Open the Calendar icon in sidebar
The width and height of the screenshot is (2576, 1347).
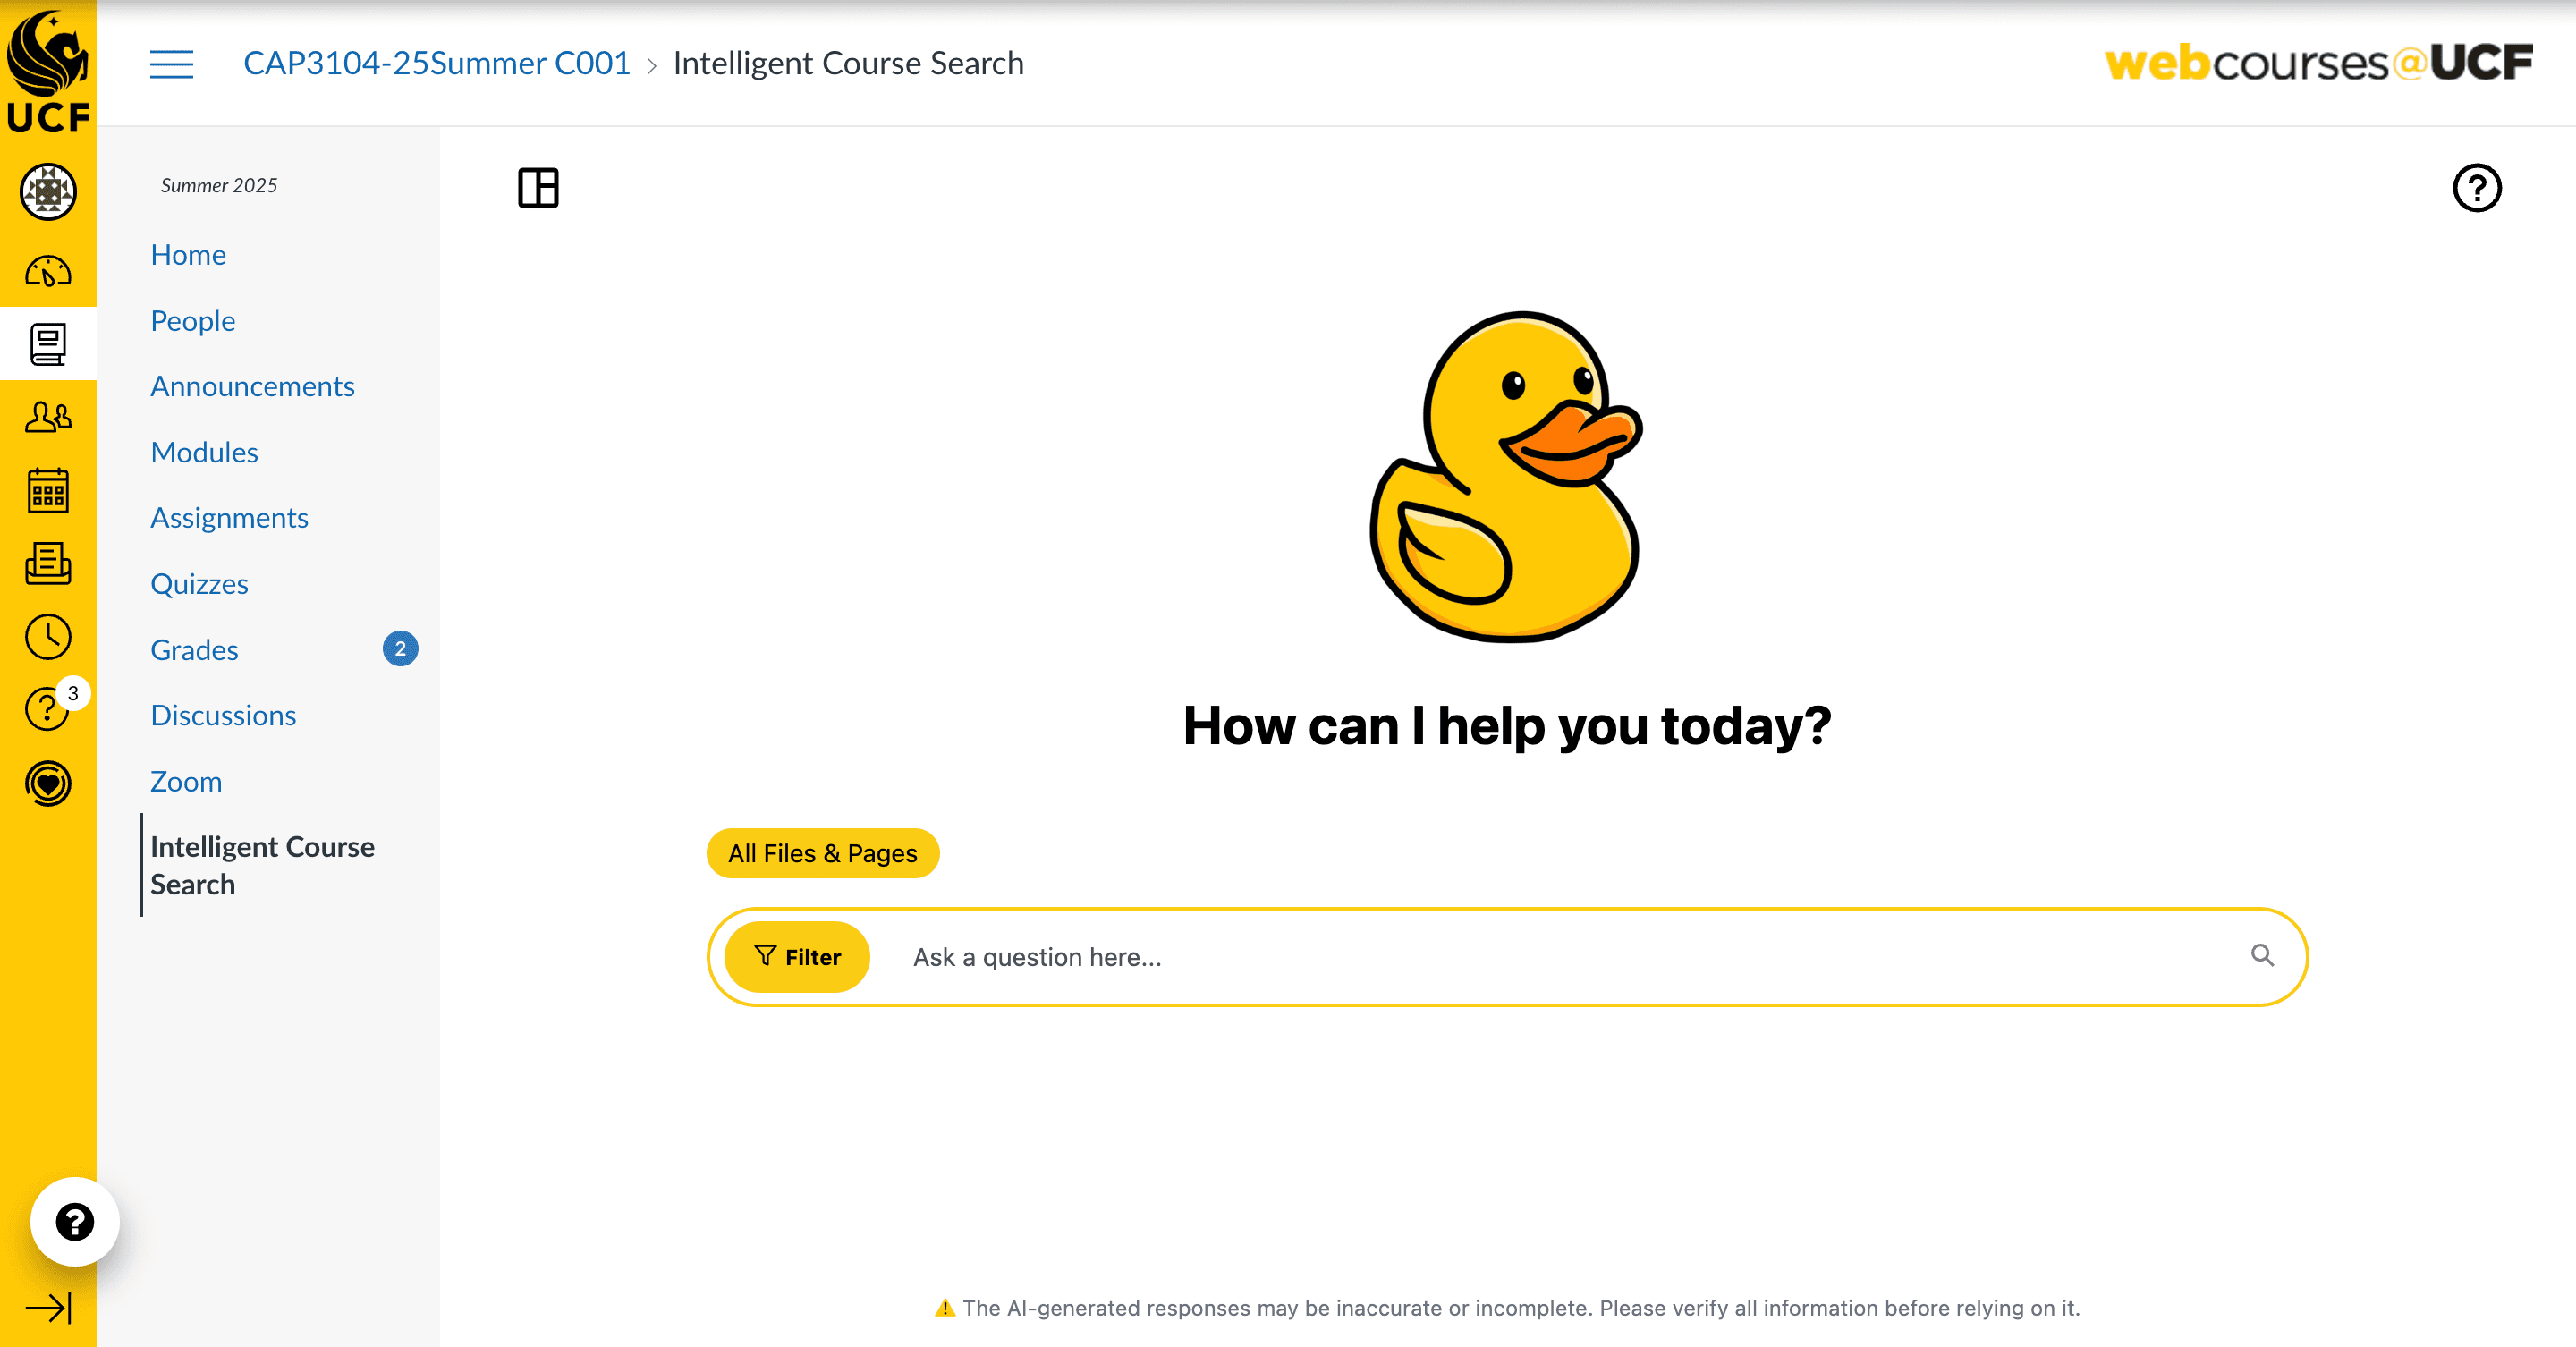48,491
